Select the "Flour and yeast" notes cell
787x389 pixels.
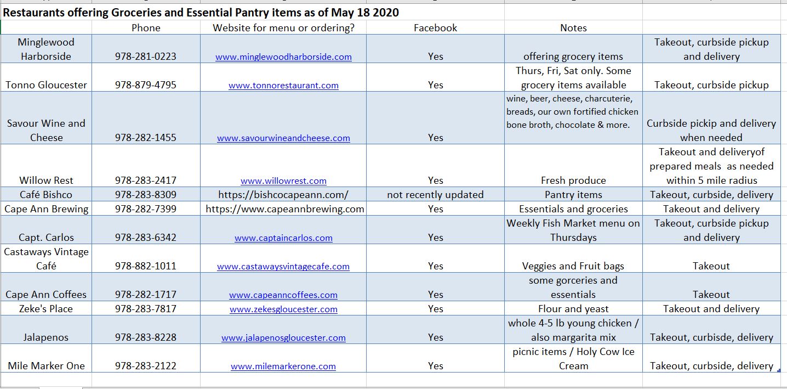coord(573,309)
